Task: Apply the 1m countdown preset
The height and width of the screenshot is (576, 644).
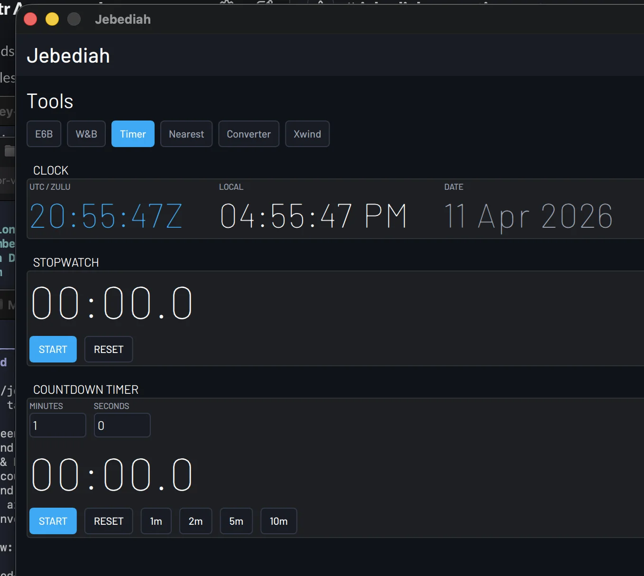Action: coord(156,520)
